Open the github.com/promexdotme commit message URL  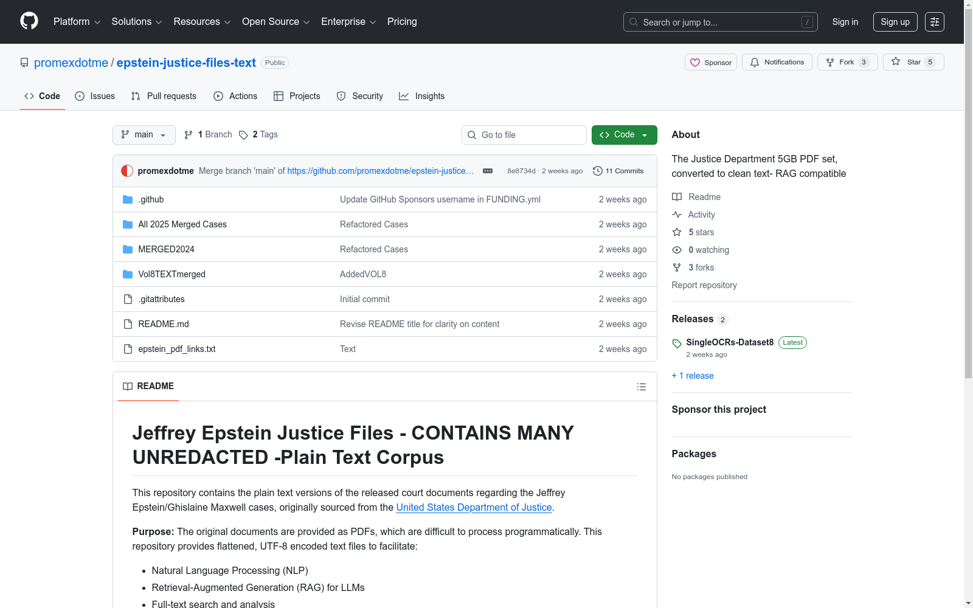(x=381, y=171)
